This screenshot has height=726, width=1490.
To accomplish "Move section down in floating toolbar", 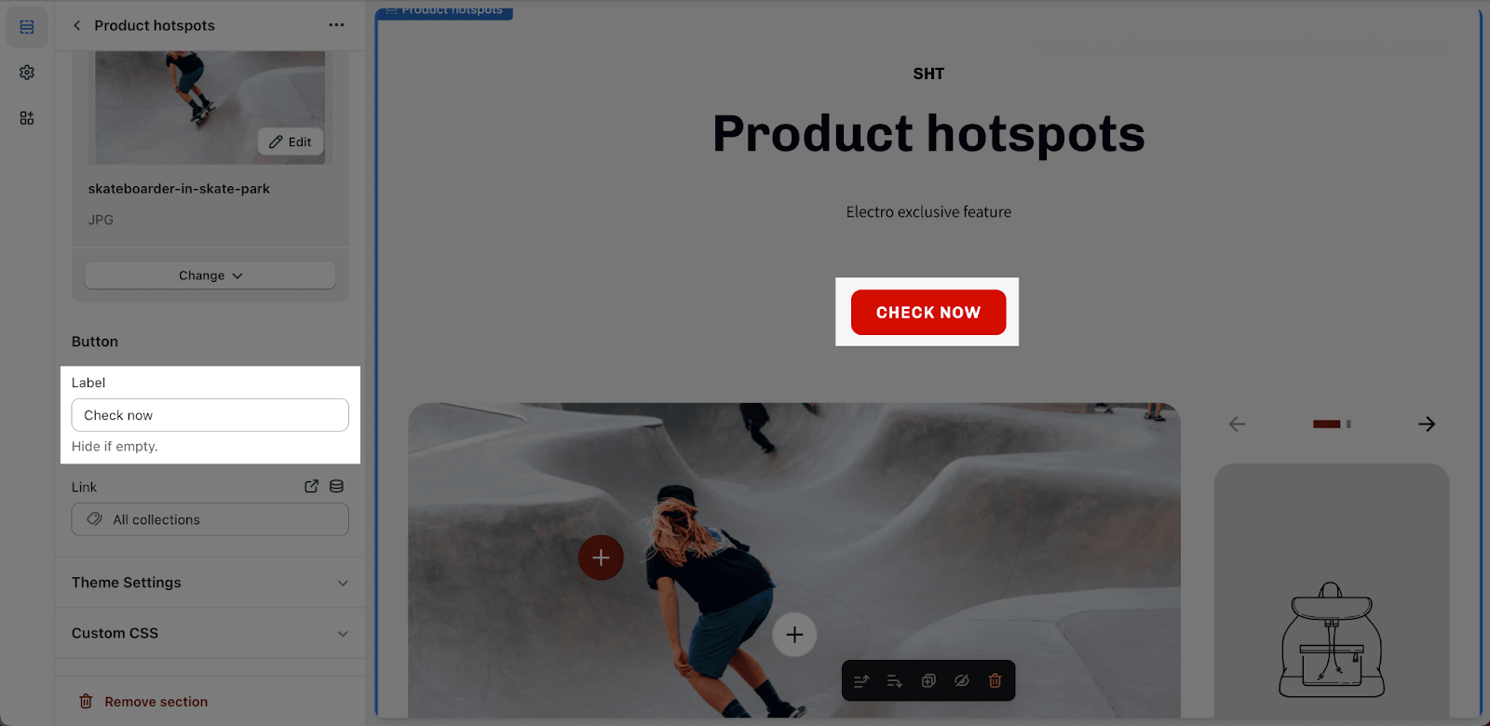I will click(895, 681).
